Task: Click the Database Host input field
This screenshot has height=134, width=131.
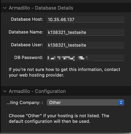Action: point(85,20)
